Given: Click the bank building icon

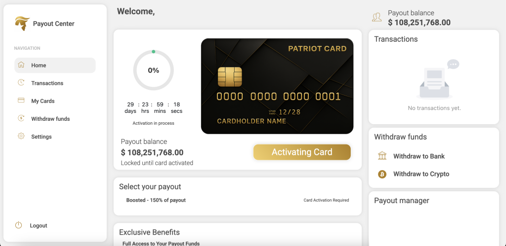Looking at the screenshot, I should pos(382,156).
